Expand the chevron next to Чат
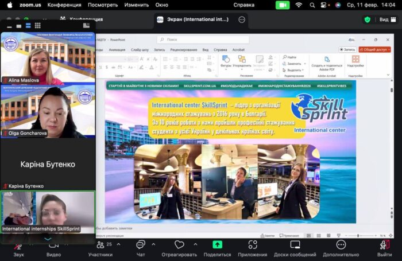402x261 pixels. (x=153, y=243)
